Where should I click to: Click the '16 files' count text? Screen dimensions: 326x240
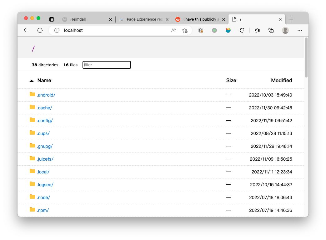tap(70, 65)
